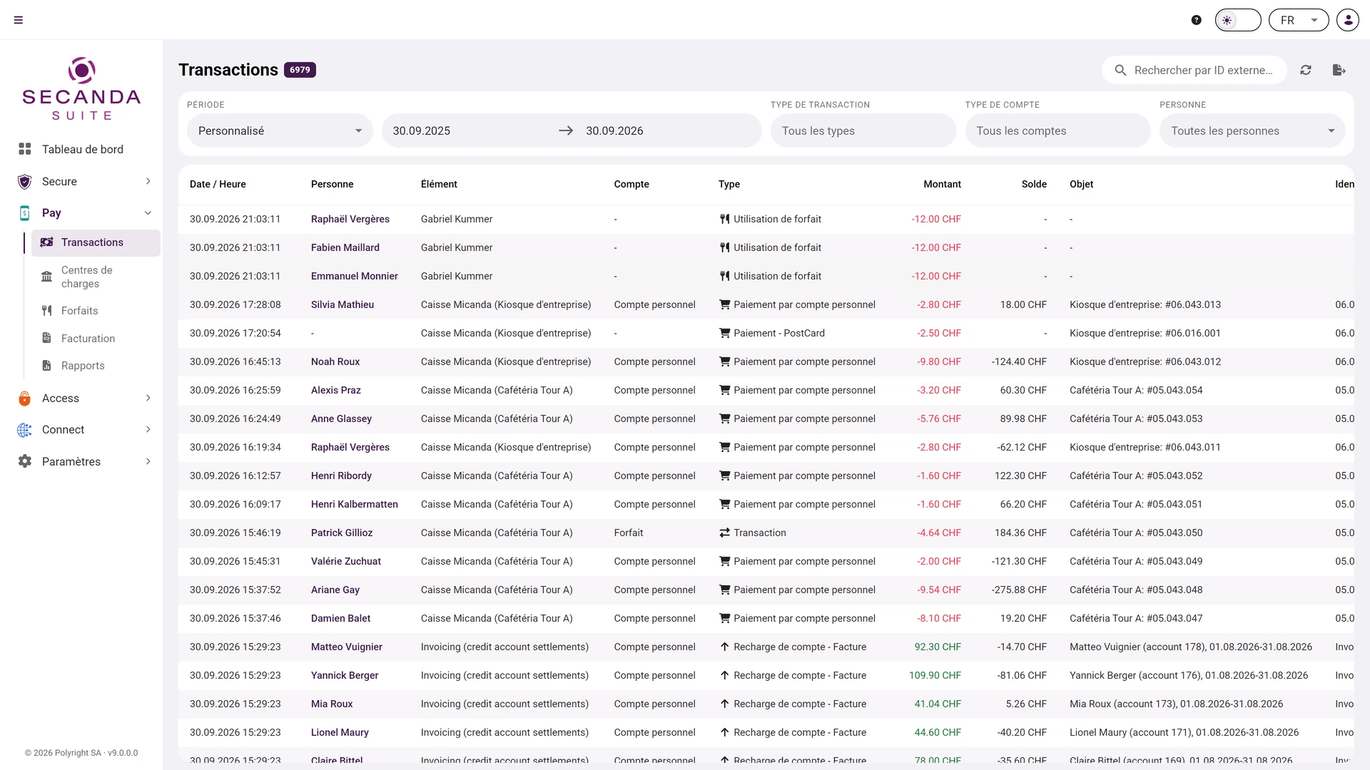The height and width of the screenshot is (770, 1370).
Task: Click the Secure shield icon
Action: coord(25,182)
